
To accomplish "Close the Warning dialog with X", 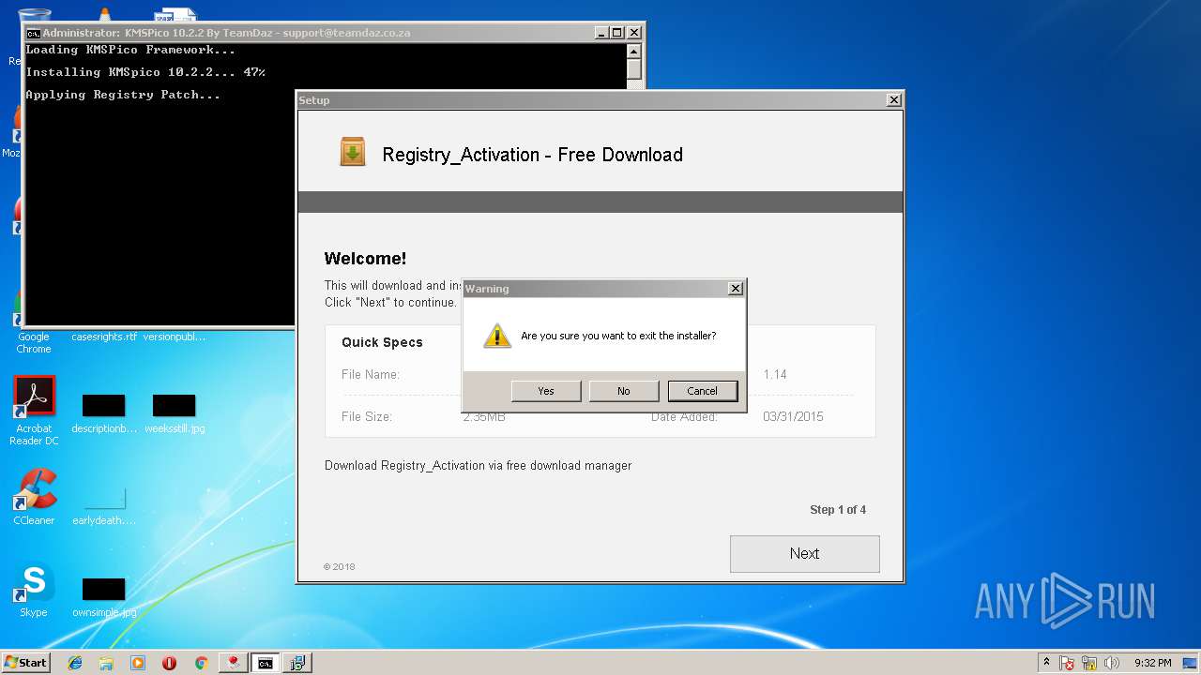I will point(736,289).
